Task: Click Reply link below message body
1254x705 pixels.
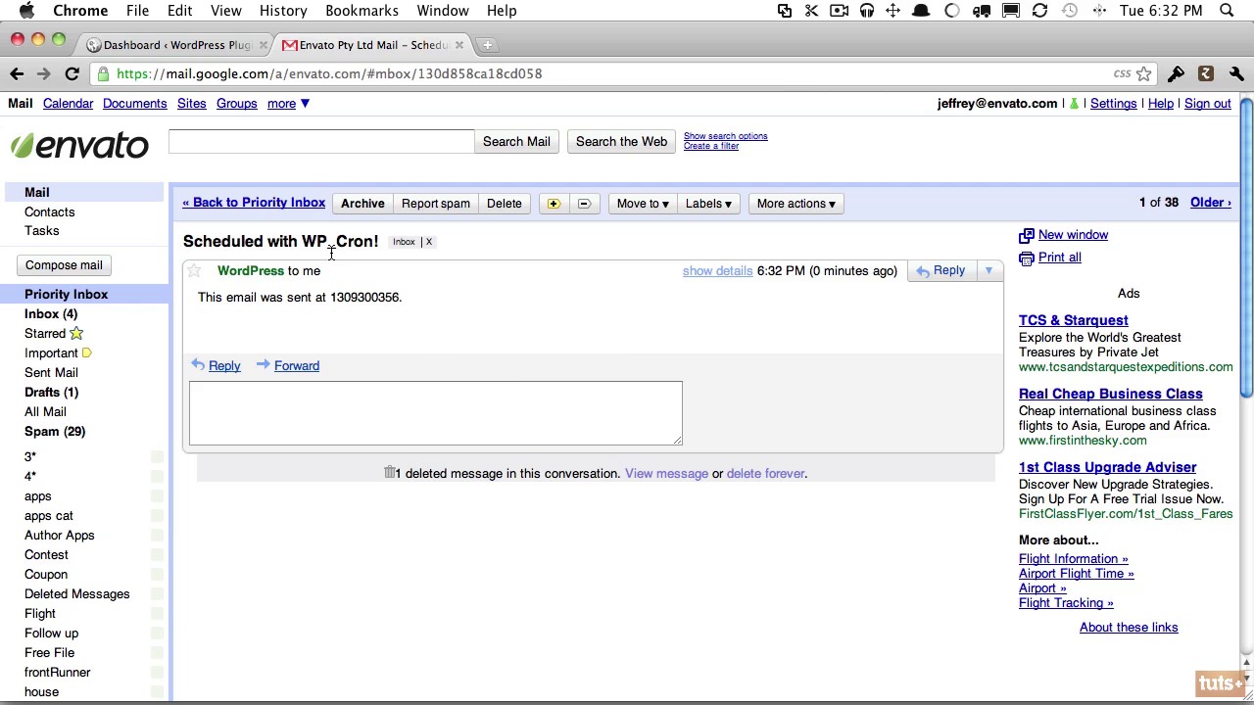Action: point(224,366)
